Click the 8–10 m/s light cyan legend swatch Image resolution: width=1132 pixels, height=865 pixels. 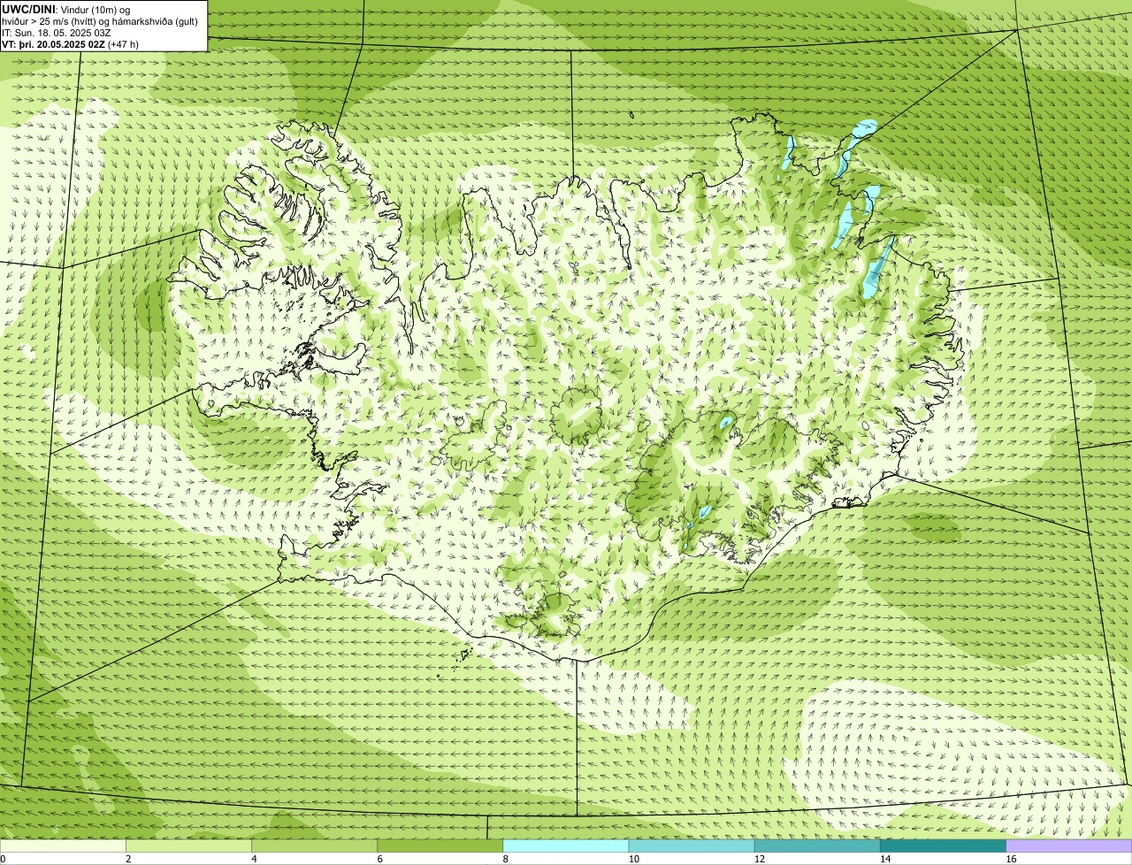pos(566,846)
